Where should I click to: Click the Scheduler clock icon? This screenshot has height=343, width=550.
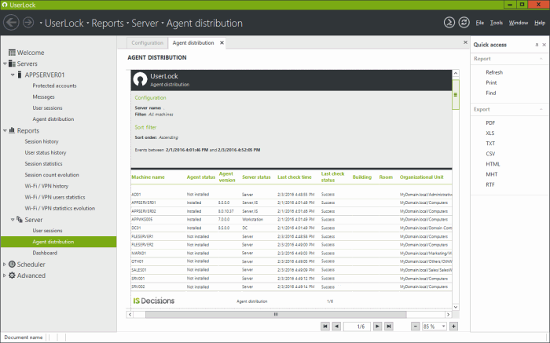12,265
